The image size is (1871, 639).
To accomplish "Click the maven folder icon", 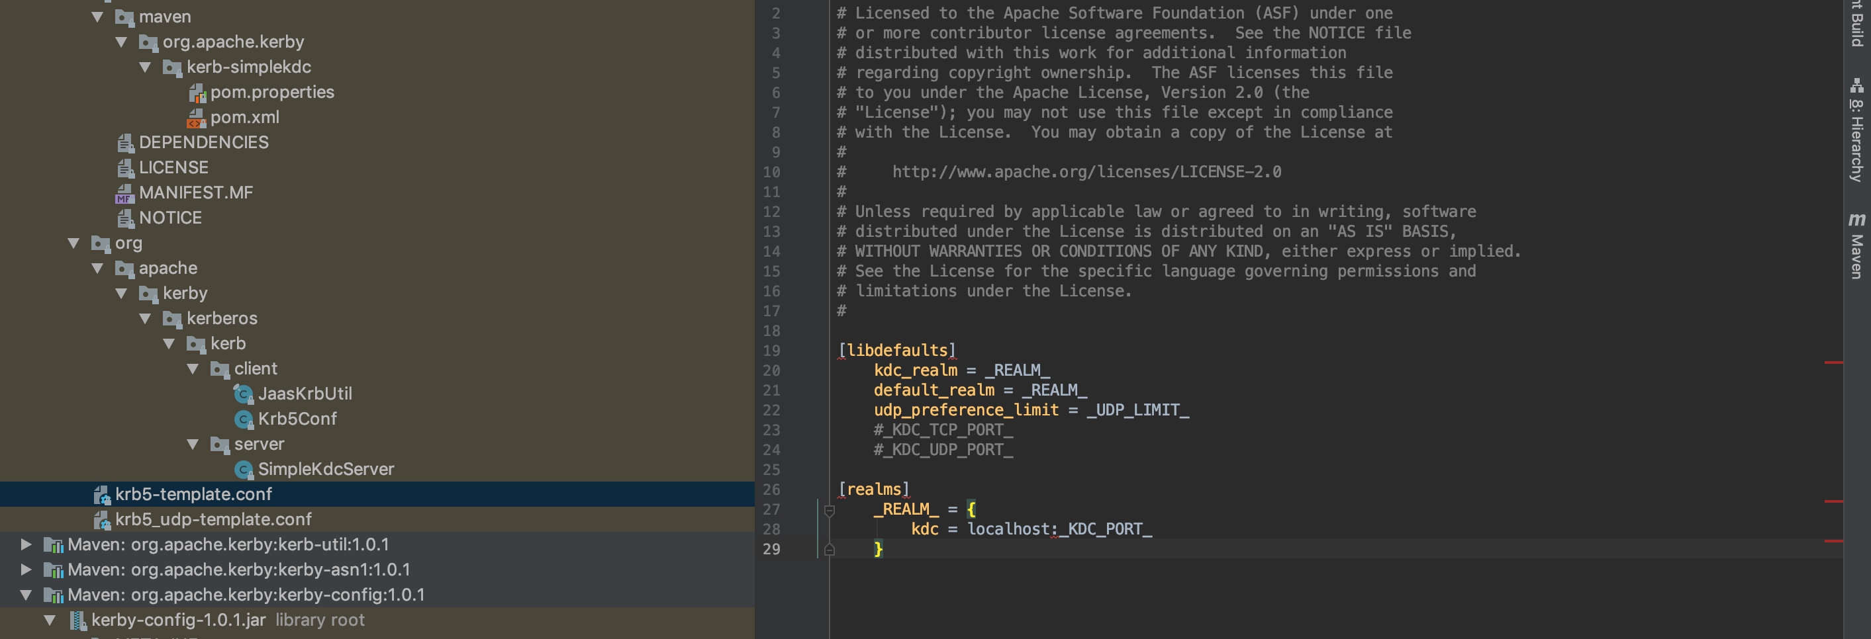I will pyautogui.click(x=125, y=17).
